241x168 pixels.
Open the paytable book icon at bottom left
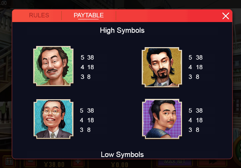tap(9, 162)
